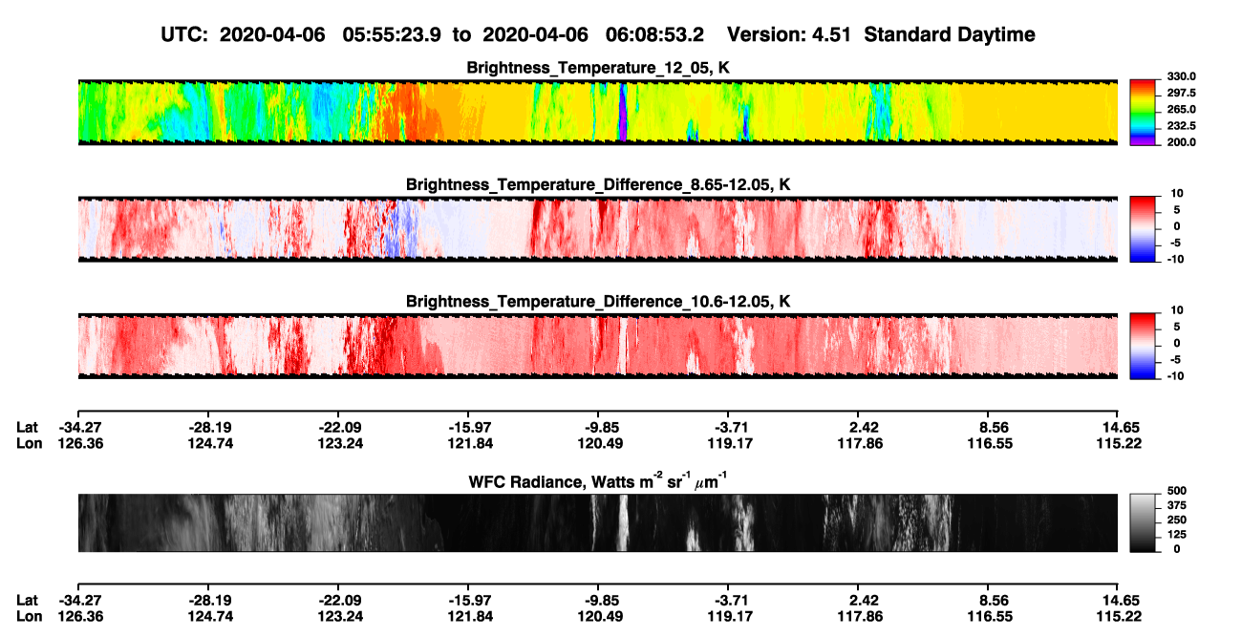The width and height of the screenshot is (1242, 637).
Task: Click the 297.5 colorbar tick label
Action: (x=1181, y=93)
